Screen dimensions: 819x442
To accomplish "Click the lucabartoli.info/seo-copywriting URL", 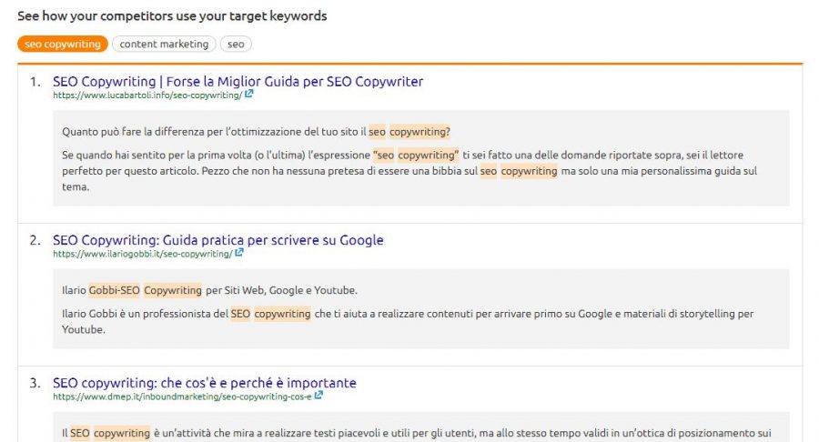I will coord(147,95).
